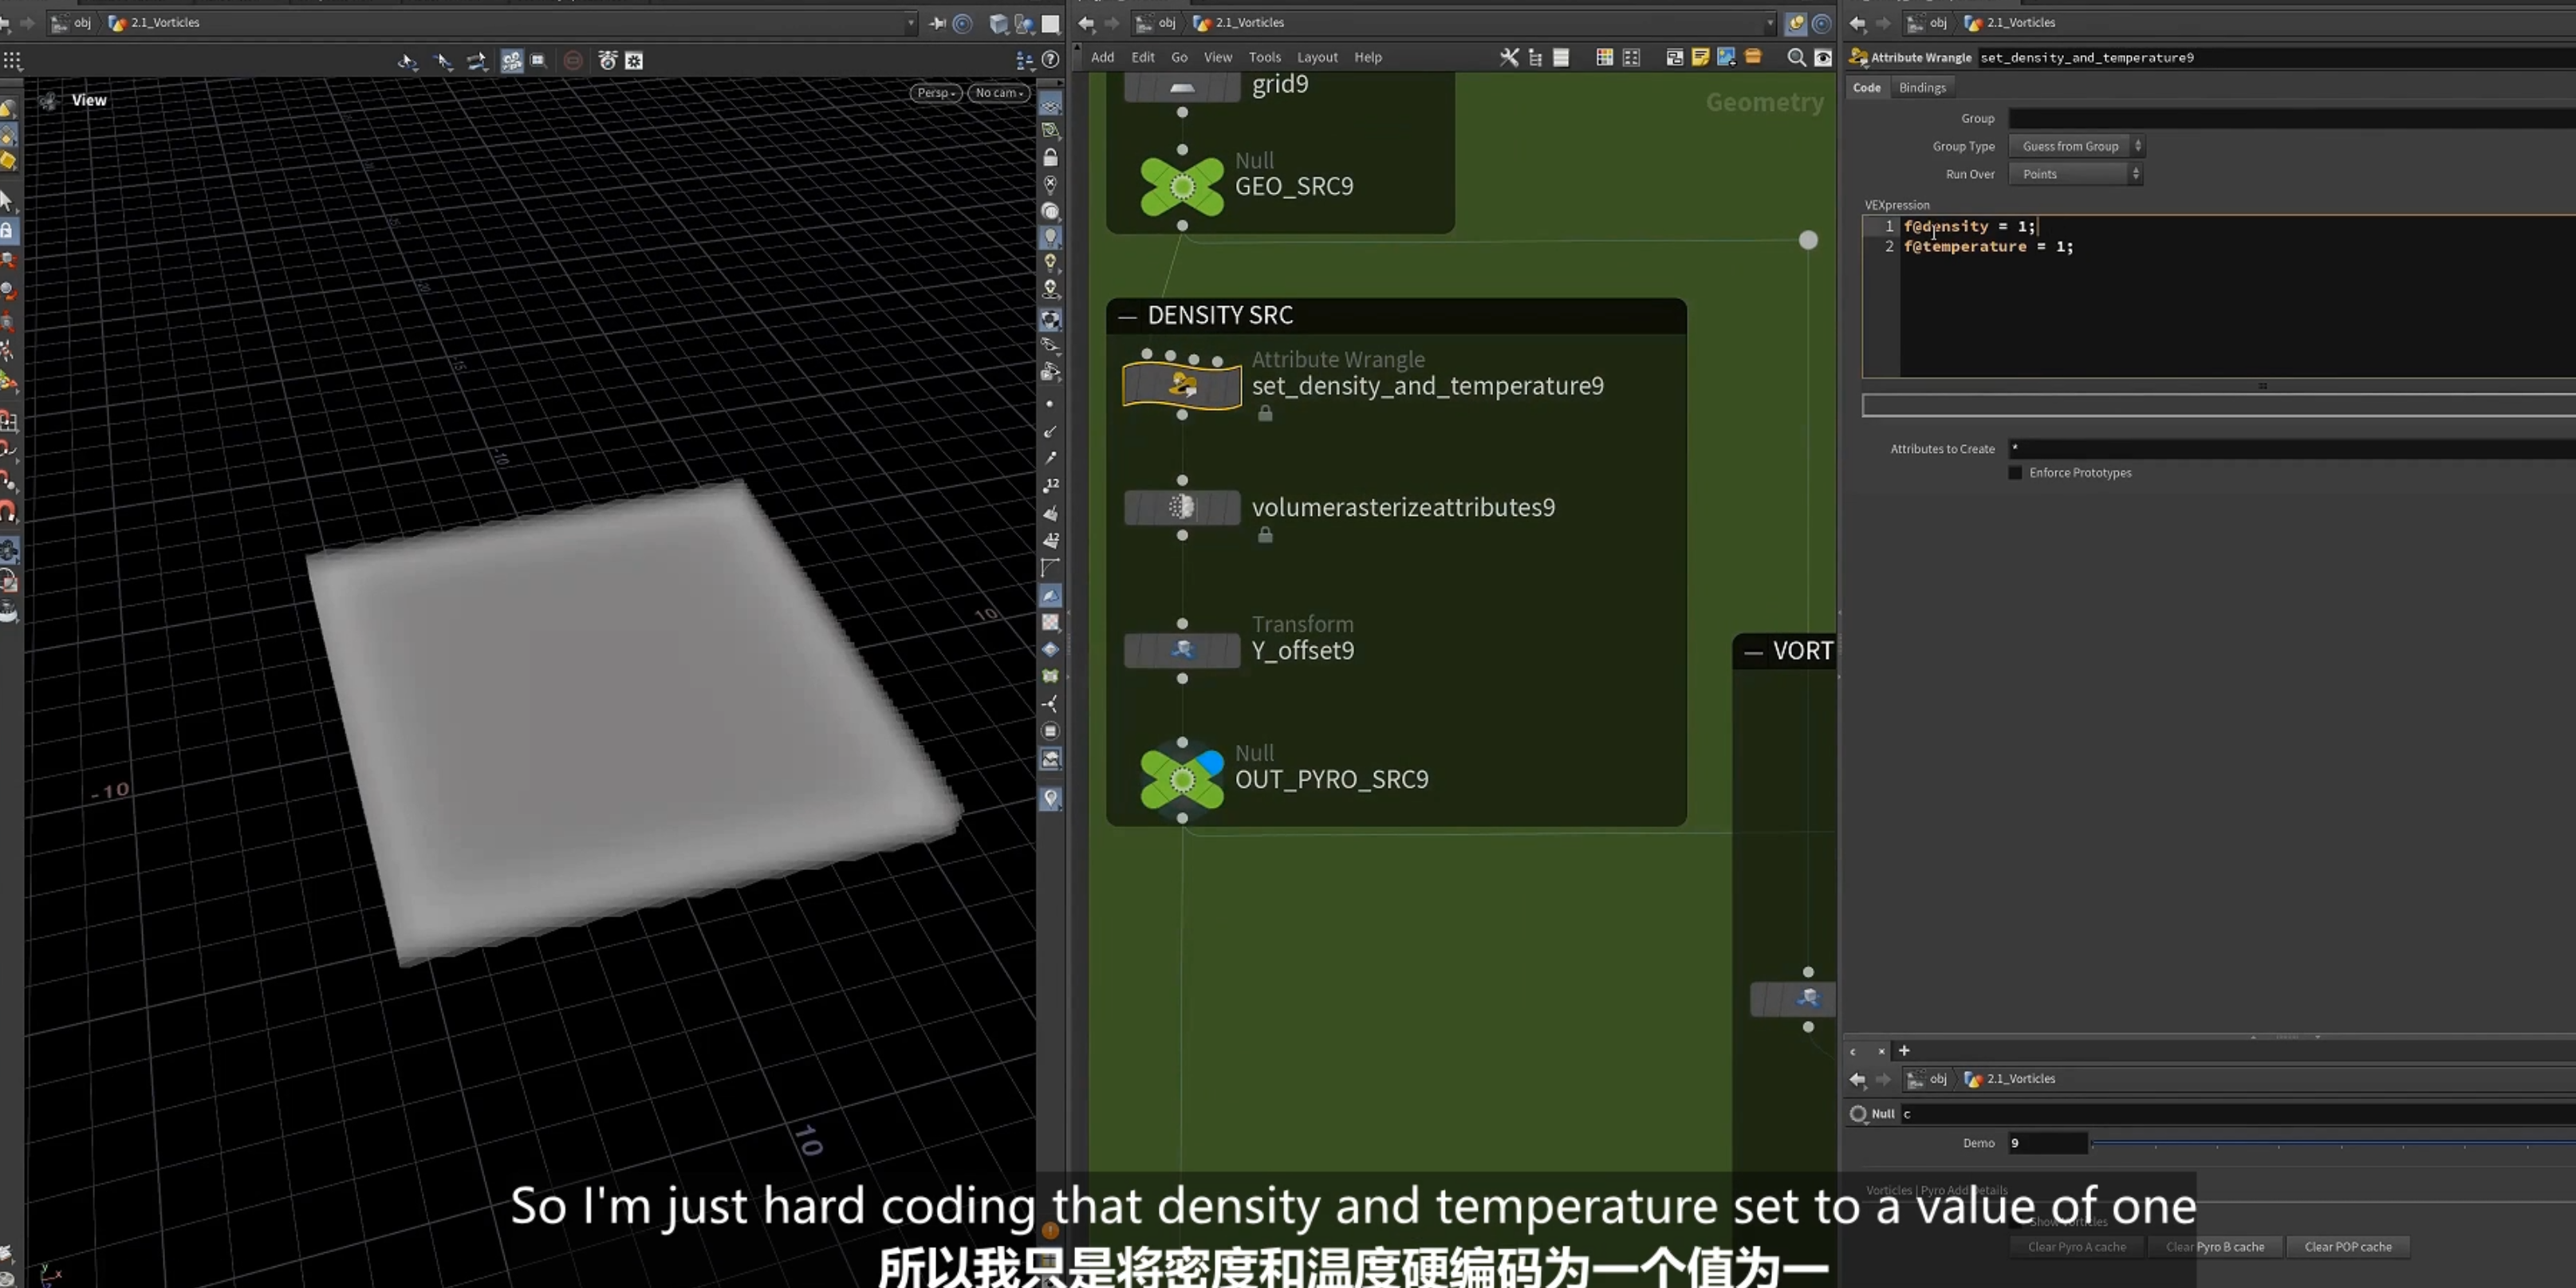The width and height of the screenshot is (2576, 1288).
Task: Toggle the lock on volumerasterizeattributes9 node
Action: (x=1265, y=535)
